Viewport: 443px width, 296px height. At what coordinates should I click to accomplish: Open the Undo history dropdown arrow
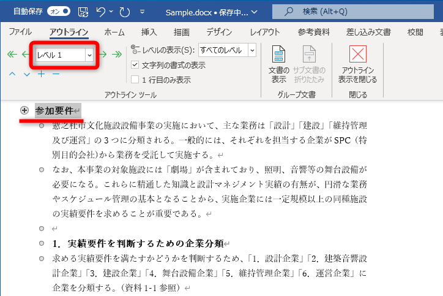(111, 12)
